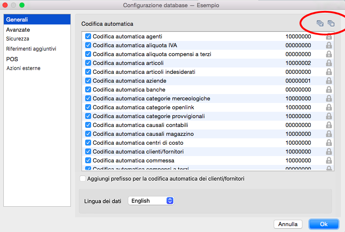The height and width of the screenshot is (232, 345).
Task: Click lock icon on the articoli row
Action: click(329, 63)
